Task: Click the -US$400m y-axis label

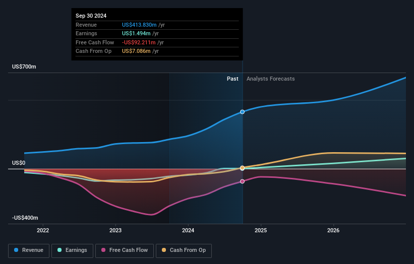Action: coord(25,218)
